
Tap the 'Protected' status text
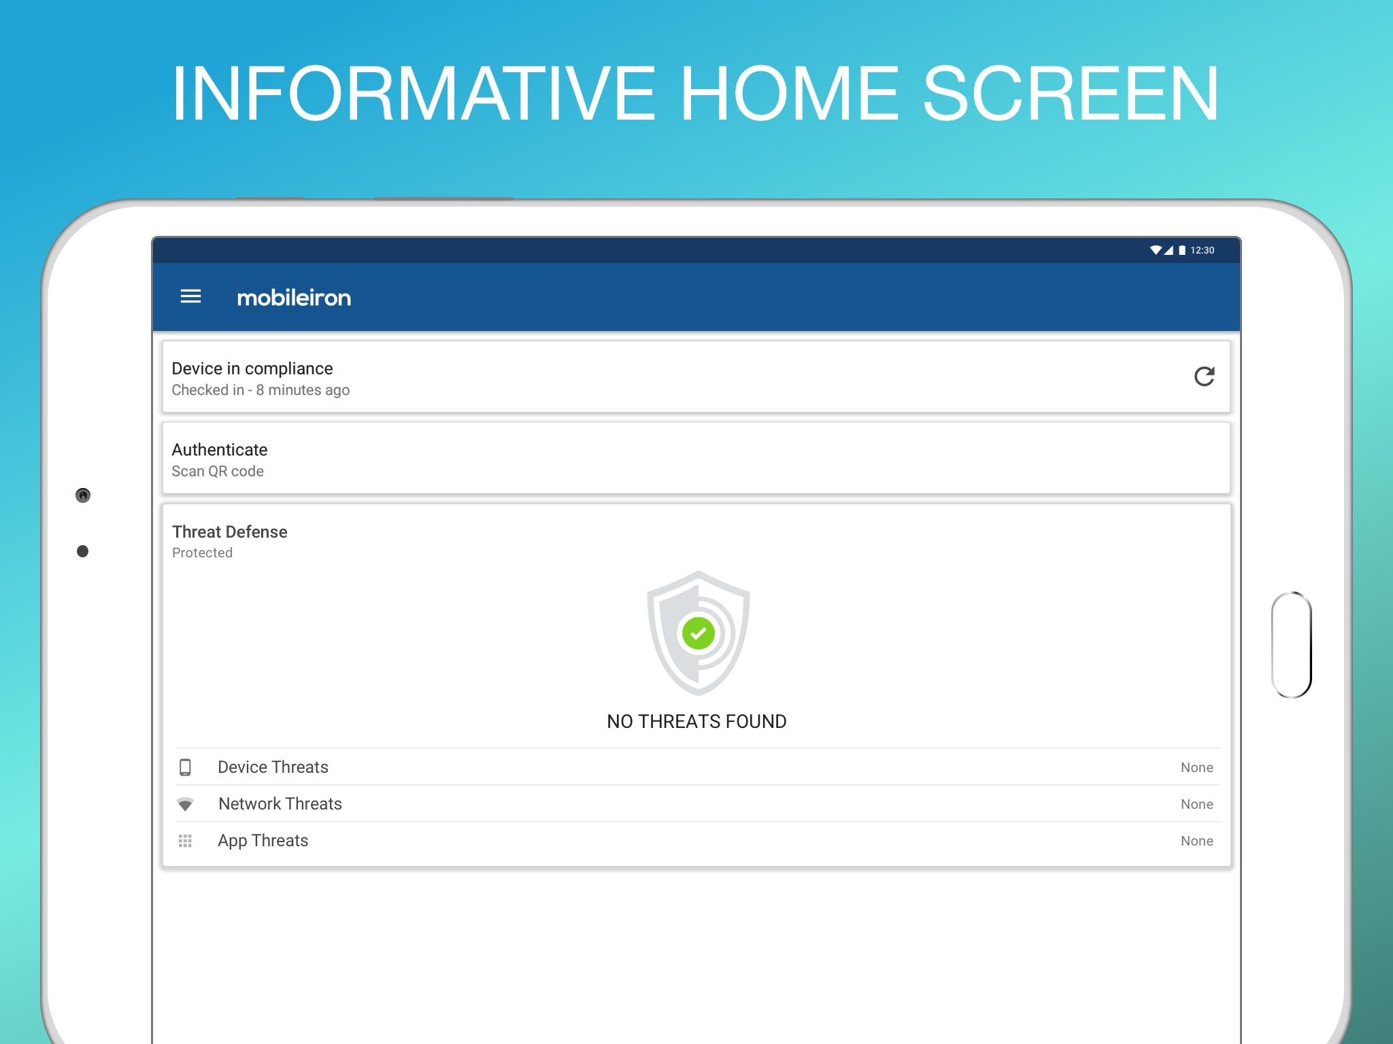click(x=202, y=553)
